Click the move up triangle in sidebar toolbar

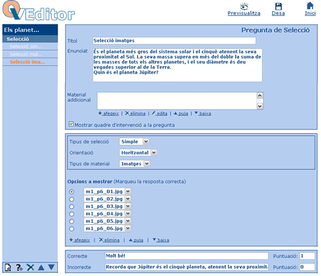tap(41, 268)
